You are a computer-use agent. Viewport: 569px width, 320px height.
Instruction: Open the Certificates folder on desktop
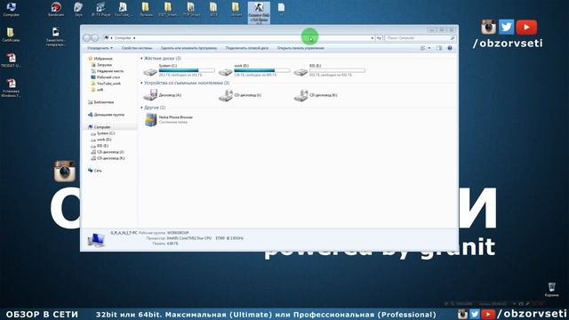point(11,35)
